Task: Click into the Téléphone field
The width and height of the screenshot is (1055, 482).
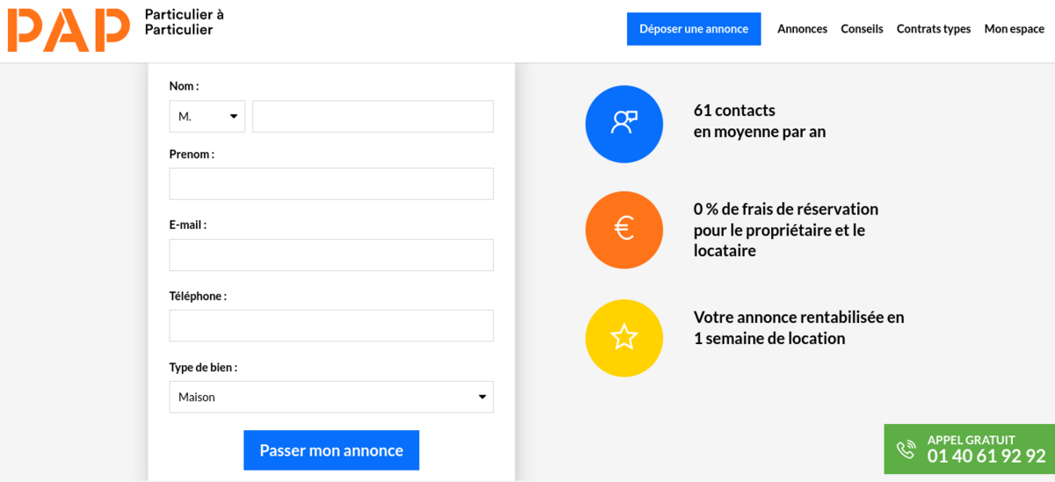Action: (x=331, y=325)
